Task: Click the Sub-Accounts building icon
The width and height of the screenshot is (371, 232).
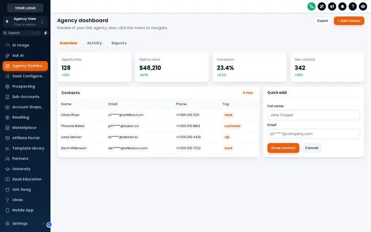Action: [x=7, y=97]
